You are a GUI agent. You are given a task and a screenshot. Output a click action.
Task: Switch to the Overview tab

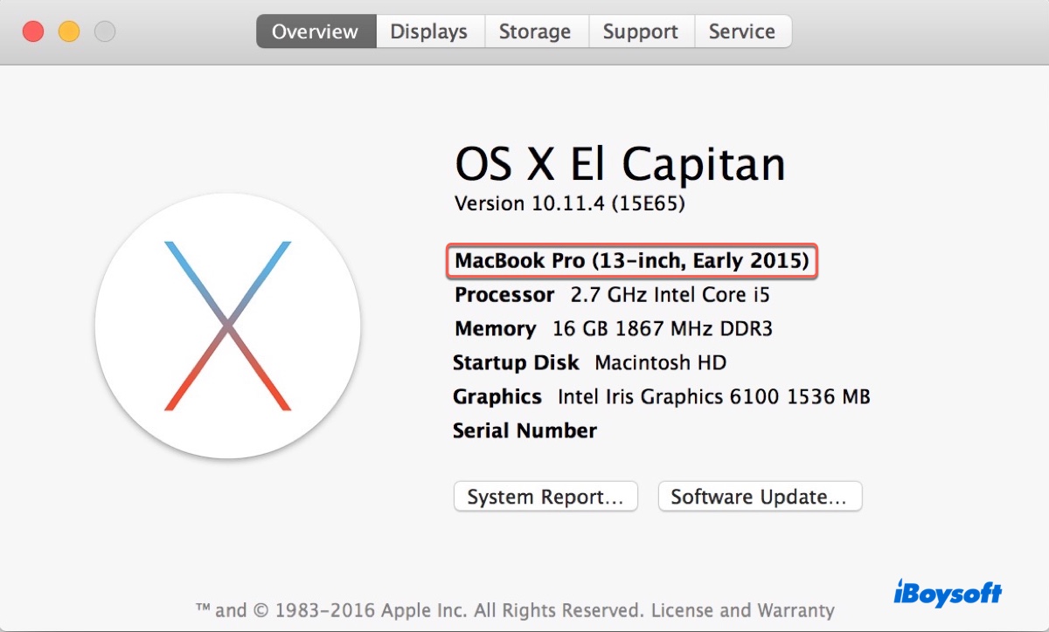coord(316,31)
